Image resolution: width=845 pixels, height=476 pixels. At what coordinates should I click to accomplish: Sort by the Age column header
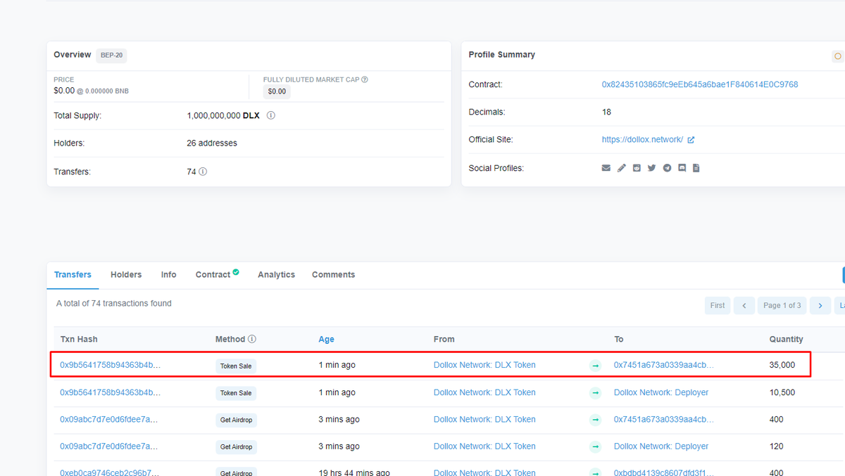tap(326, 339)
